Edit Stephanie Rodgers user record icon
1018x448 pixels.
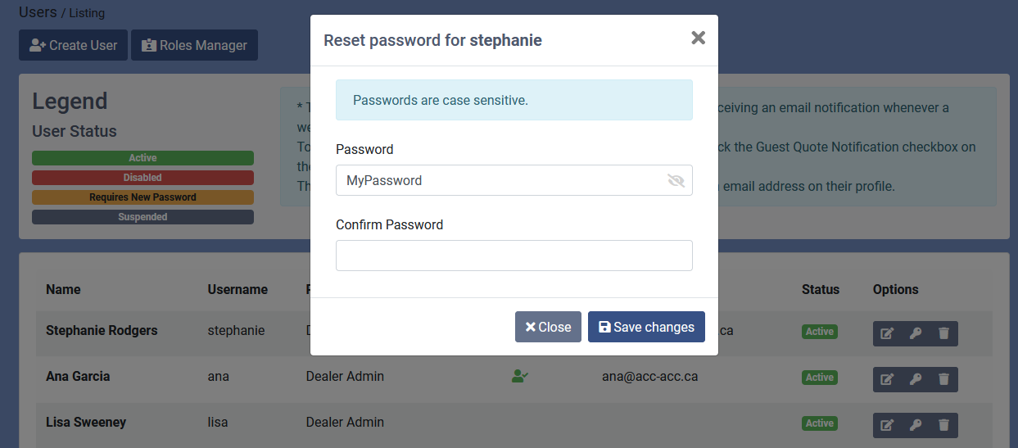[887, 333]
